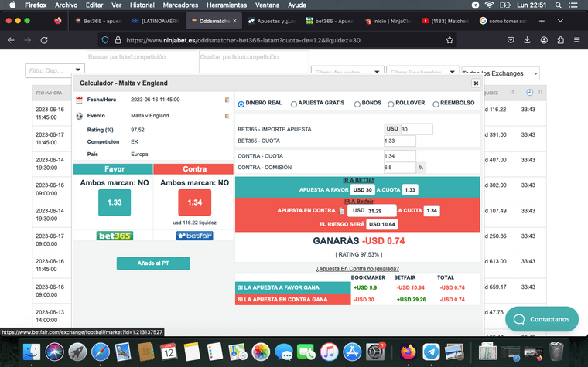Click the BET365 - CUOTA input field

(400, 141)
